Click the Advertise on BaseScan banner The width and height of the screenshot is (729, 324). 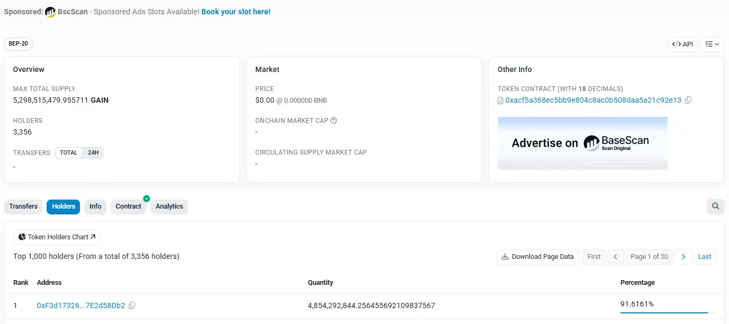[x=582, y=143]
